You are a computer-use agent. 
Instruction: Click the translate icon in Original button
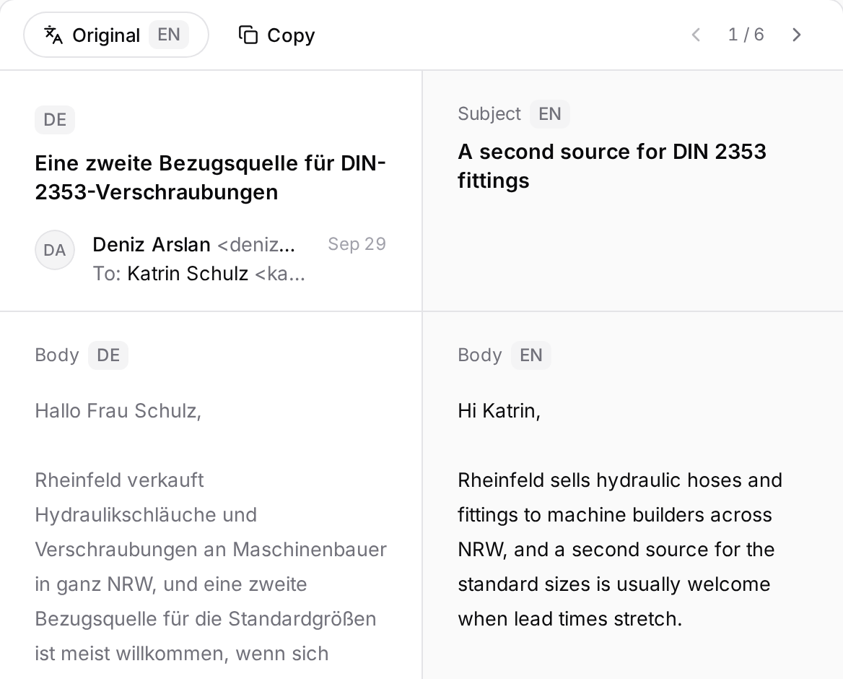[x=53, y=35]
